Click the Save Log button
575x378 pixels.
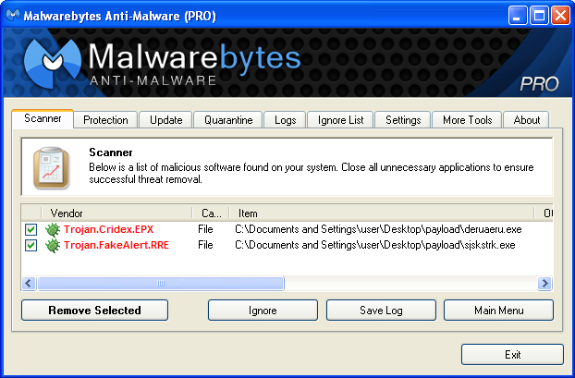(381, 311)
